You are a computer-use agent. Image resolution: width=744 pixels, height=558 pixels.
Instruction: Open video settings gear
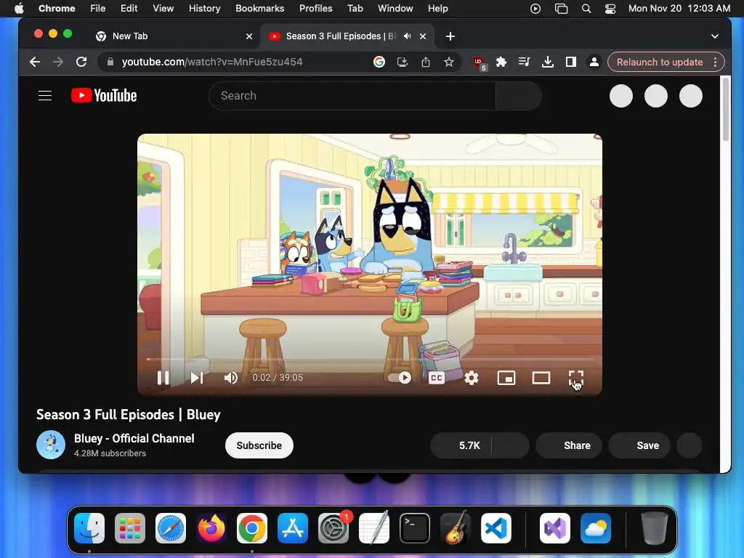(x=471, y=378)
